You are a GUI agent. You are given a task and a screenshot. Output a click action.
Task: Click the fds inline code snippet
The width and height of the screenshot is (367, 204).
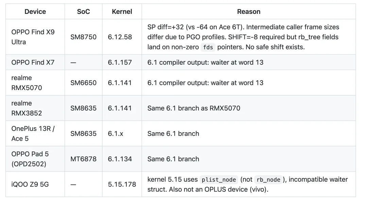click(208, 47)
